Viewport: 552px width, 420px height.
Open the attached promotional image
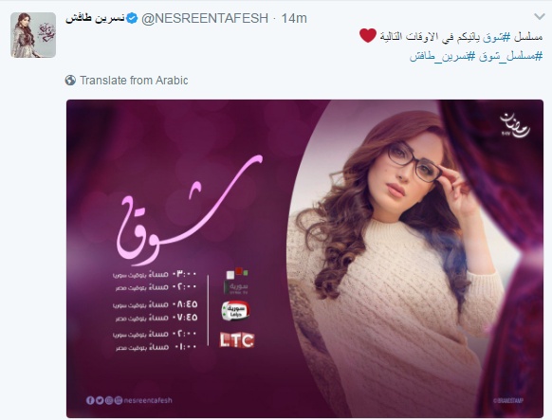304,259
